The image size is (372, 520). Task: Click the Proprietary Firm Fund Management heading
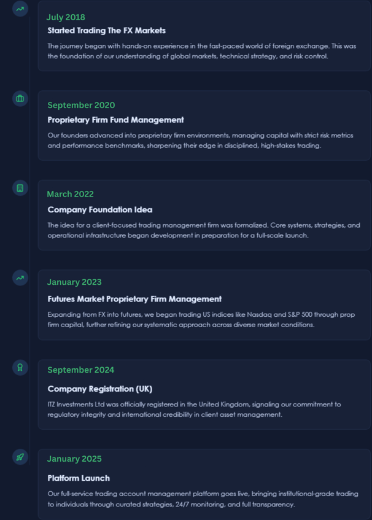[115, 120]
